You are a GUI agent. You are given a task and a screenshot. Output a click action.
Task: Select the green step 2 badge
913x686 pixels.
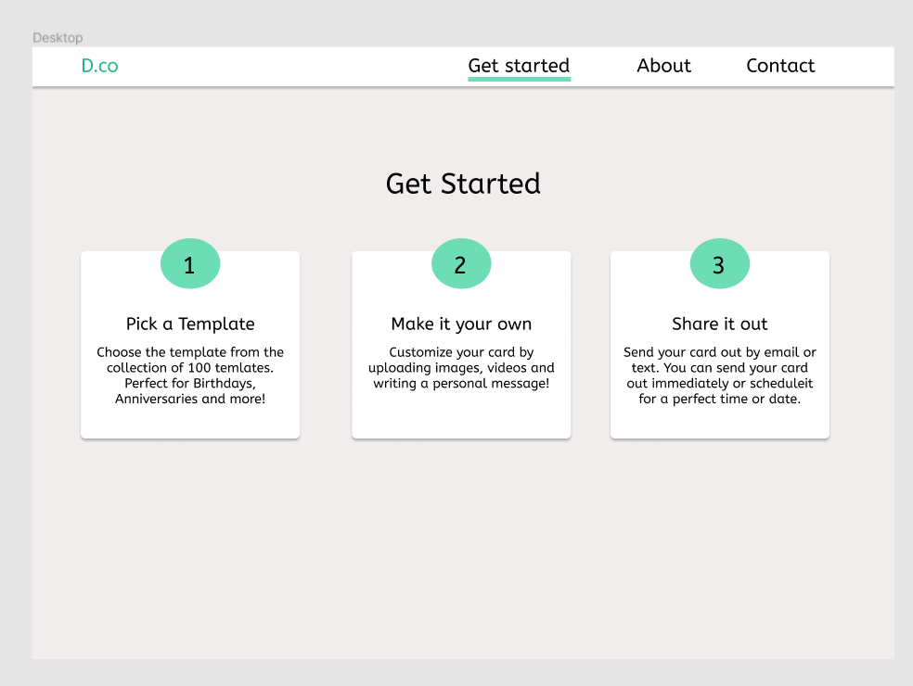461,265
